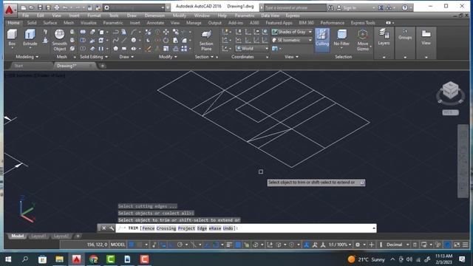The width and height of the screenshot is (473, 266).
Task: Open the No Filter selection dropdown
Action: (x=341, y=38)
